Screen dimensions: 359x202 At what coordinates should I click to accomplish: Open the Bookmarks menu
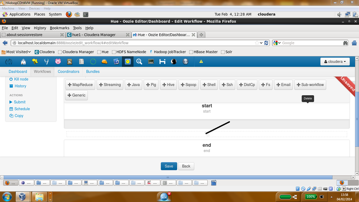click(x=60, y=28)
